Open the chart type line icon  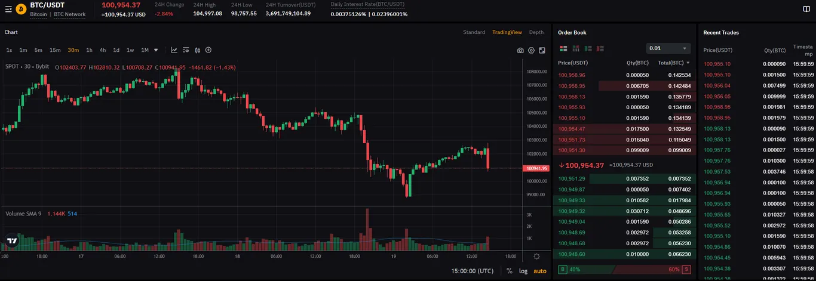pos(174,50)
